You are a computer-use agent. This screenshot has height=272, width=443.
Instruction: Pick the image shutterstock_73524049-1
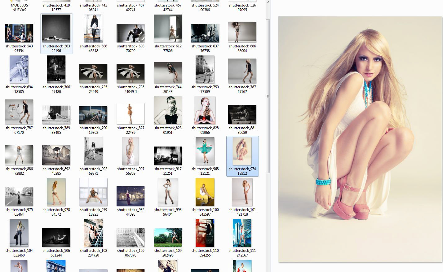[131, 74]
